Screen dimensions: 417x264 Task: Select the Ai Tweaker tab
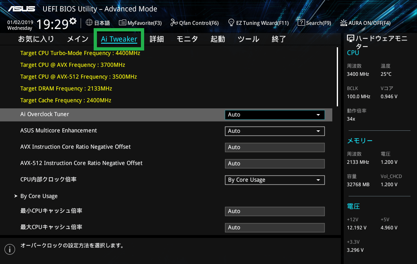(119, 39)
